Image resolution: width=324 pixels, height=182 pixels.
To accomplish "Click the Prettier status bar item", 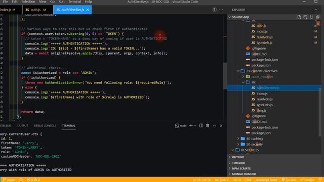I will (307, 180).
